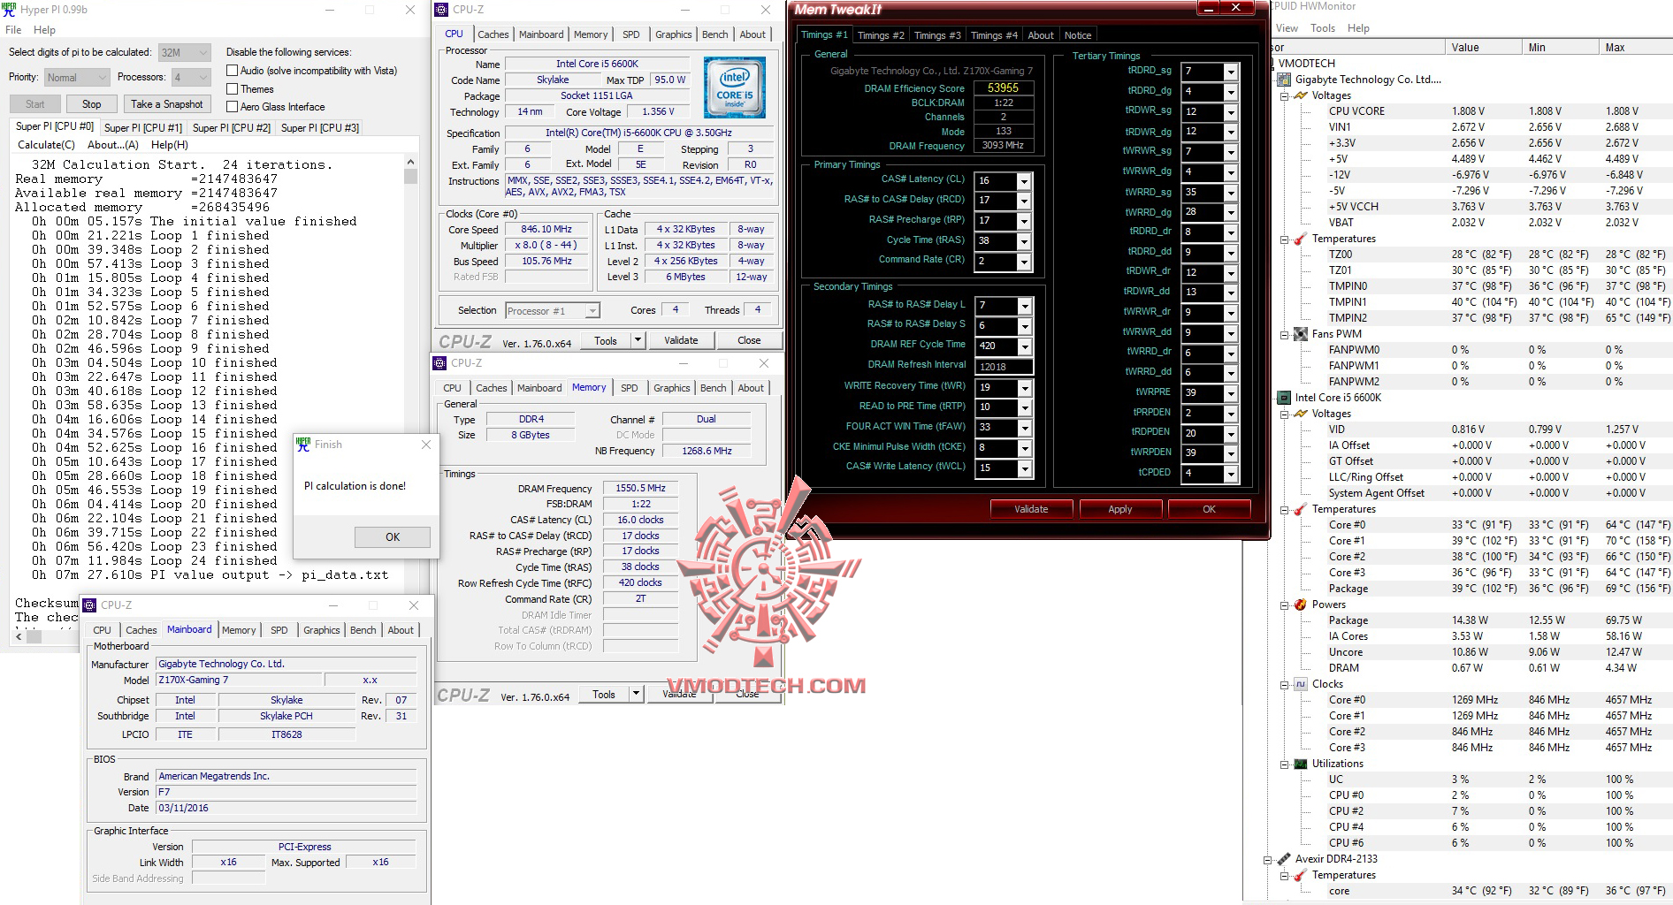
Task: Click the title icon of the CPU-Z mainboard window
Action: point(89,605)
